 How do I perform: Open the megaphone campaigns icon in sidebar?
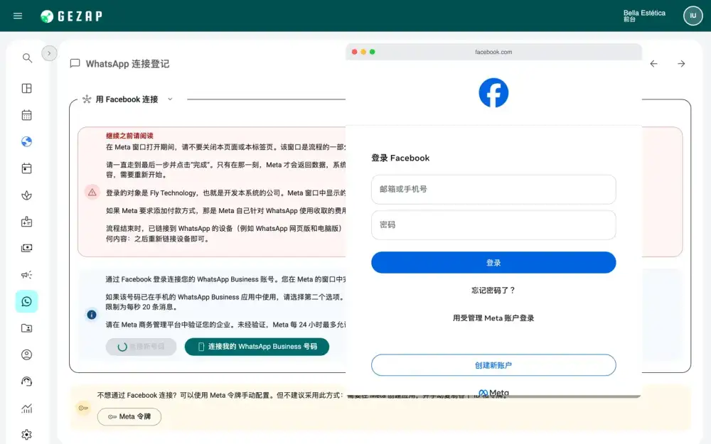click(x=27, y=274)
